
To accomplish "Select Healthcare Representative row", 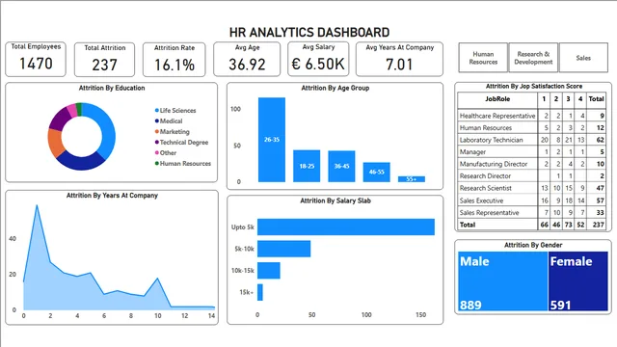I will (x=531, y=116).
